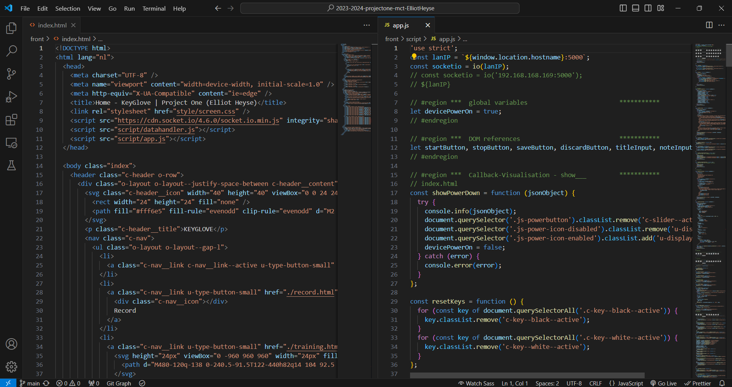
Task: Open the main branch selector in status bar
Action: 30,383
